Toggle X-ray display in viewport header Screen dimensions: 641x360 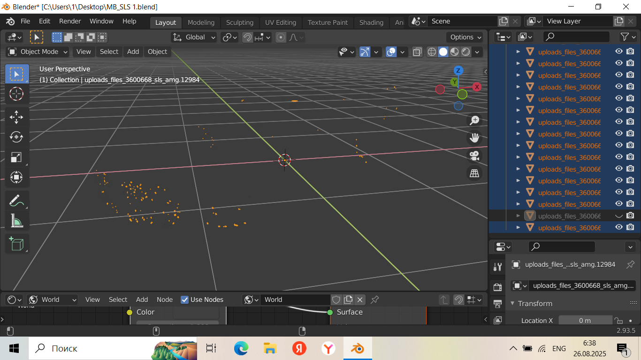(x=417, y=52)
